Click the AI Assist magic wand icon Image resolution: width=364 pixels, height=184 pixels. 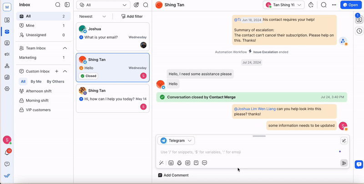161,163
